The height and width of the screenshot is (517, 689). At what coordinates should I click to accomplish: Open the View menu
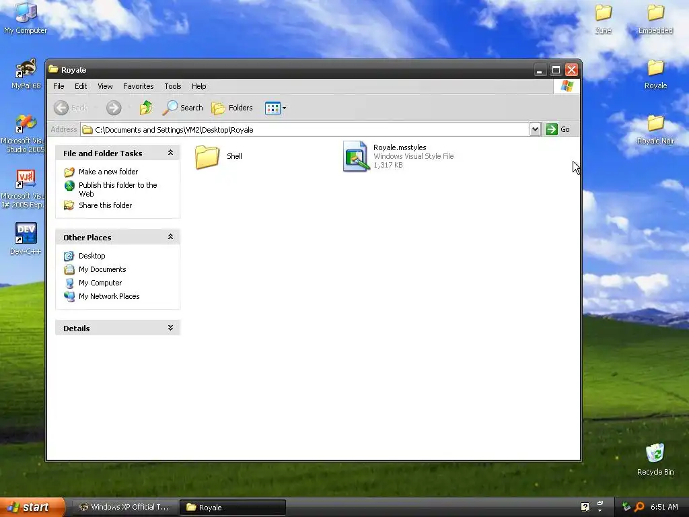pos(105,86)
